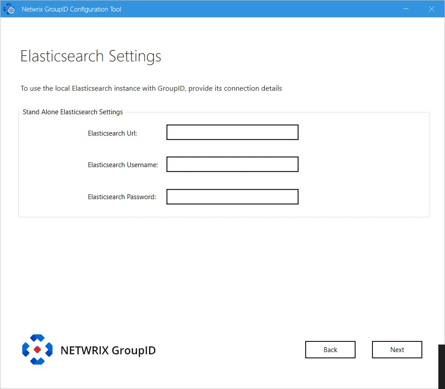
Task: Click the connection details instruction text
Action: (x=151, y=88)
